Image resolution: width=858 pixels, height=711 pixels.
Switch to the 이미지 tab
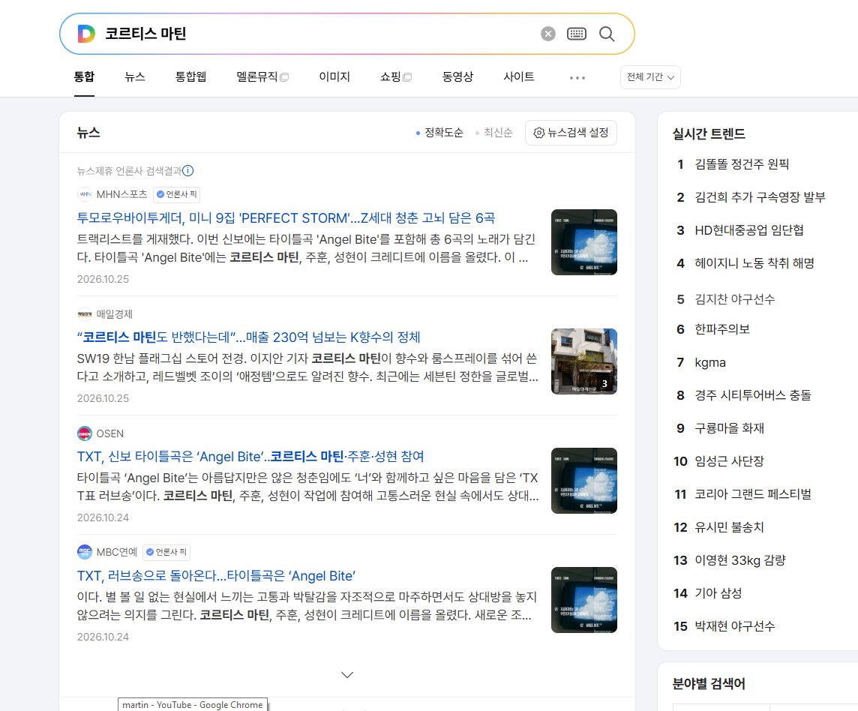point(334,76)
